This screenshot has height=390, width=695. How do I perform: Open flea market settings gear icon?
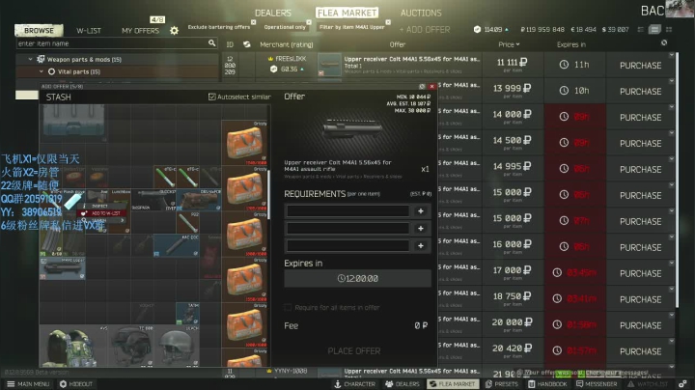coord(174,30)
